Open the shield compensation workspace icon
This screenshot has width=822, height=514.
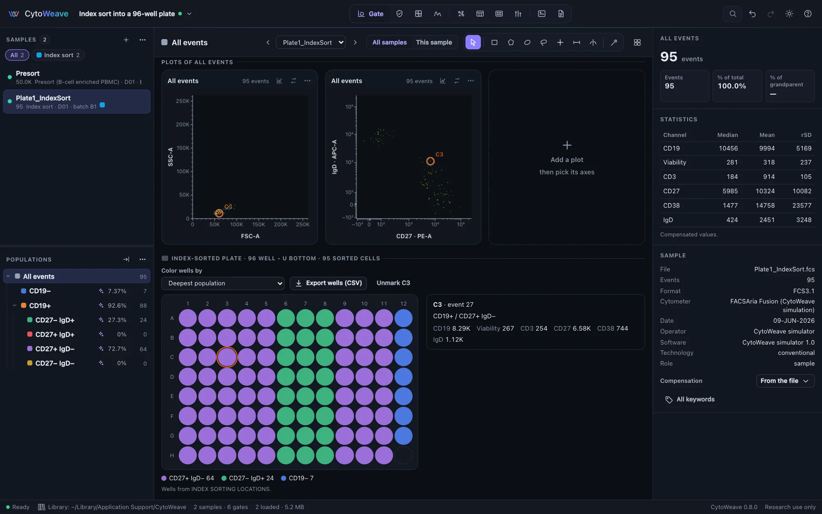(399, 14)
